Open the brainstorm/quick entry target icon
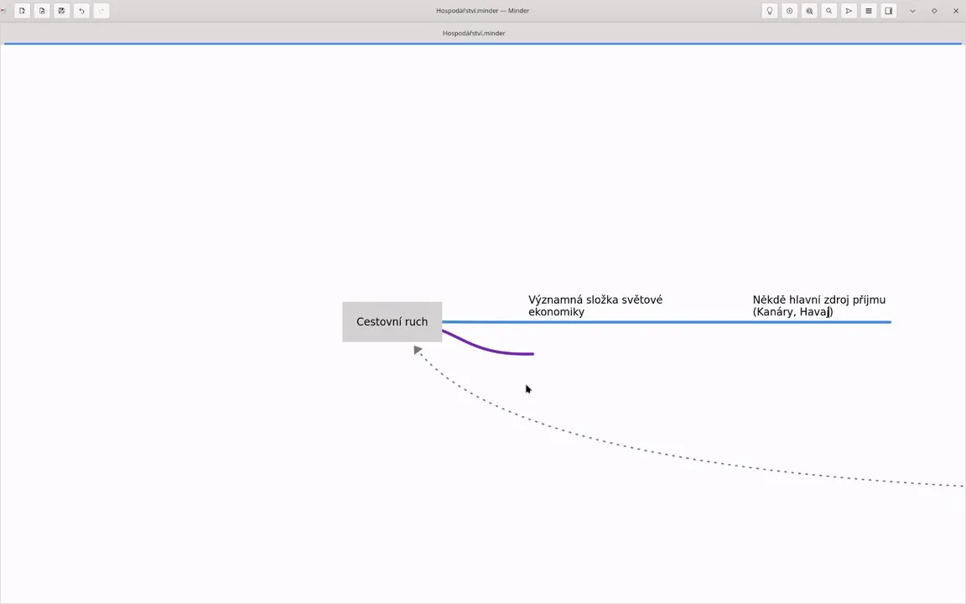Screen dimensions: 966x604 tap(789, 10)
